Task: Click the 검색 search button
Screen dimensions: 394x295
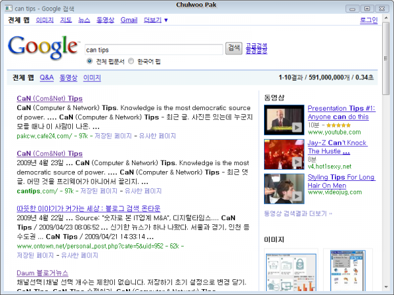Action: [x=234, y=48]
